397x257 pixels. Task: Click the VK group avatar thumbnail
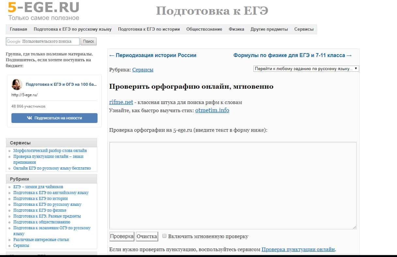click(17, 84)
